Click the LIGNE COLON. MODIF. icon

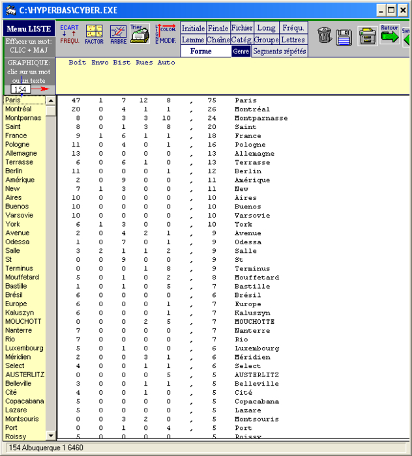click(x=166, y=34)
